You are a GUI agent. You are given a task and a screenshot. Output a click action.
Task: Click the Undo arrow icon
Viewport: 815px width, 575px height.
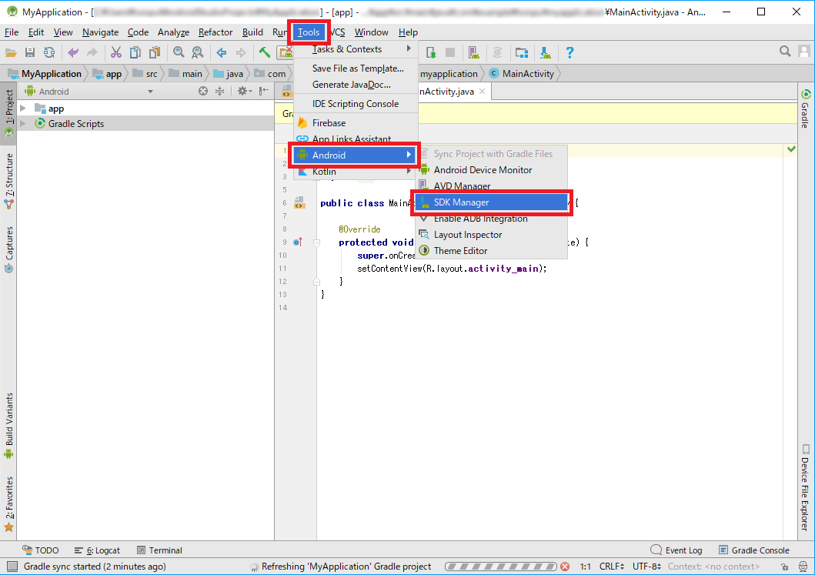point(73,52)
